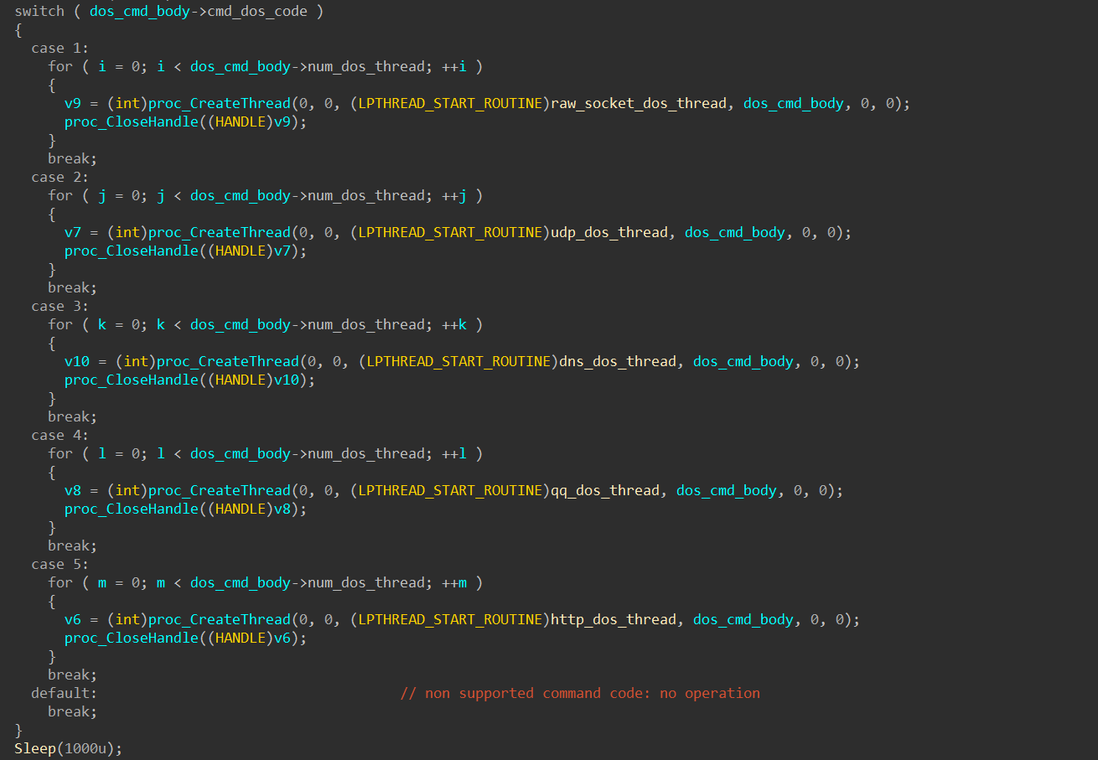The height and width of the screenshot is (760, 1098).
Task: Click dos_cmd_body argument in qq_dos_thread line
Action: (726, 490)
